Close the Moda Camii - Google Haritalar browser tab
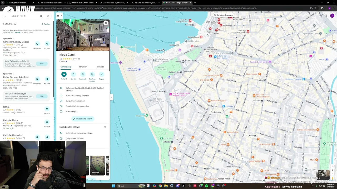The width and height of the screenshot is (337, 189). click(x=190, y=3)
